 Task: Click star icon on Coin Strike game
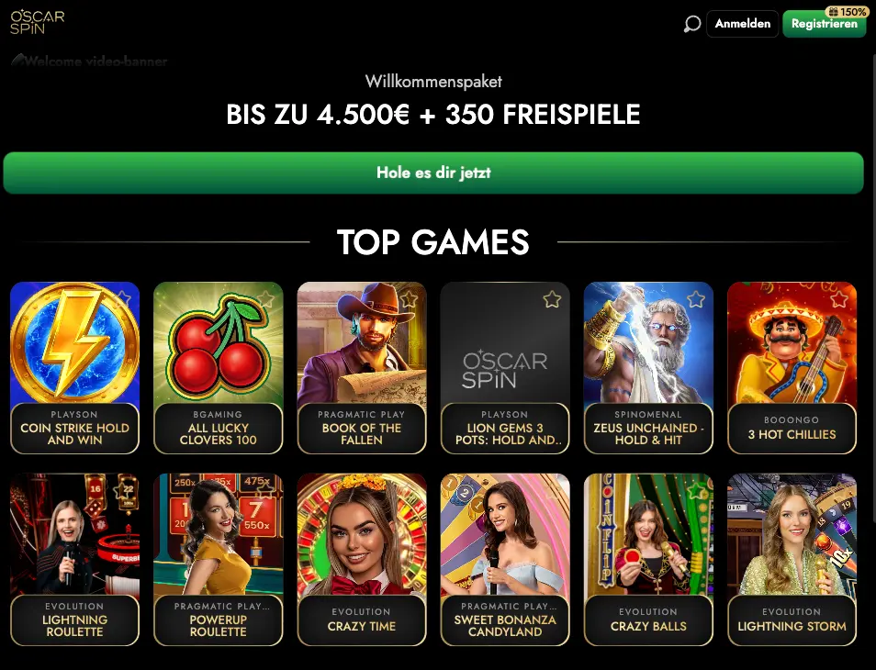tap(122, 298)
